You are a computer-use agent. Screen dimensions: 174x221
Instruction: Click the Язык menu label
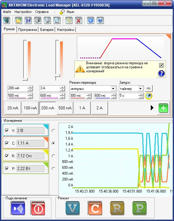(70, 12)
